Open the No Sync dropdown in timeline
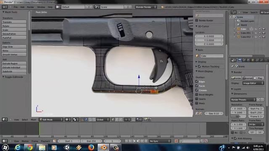The image size is (269, 151). pos(160,141)
